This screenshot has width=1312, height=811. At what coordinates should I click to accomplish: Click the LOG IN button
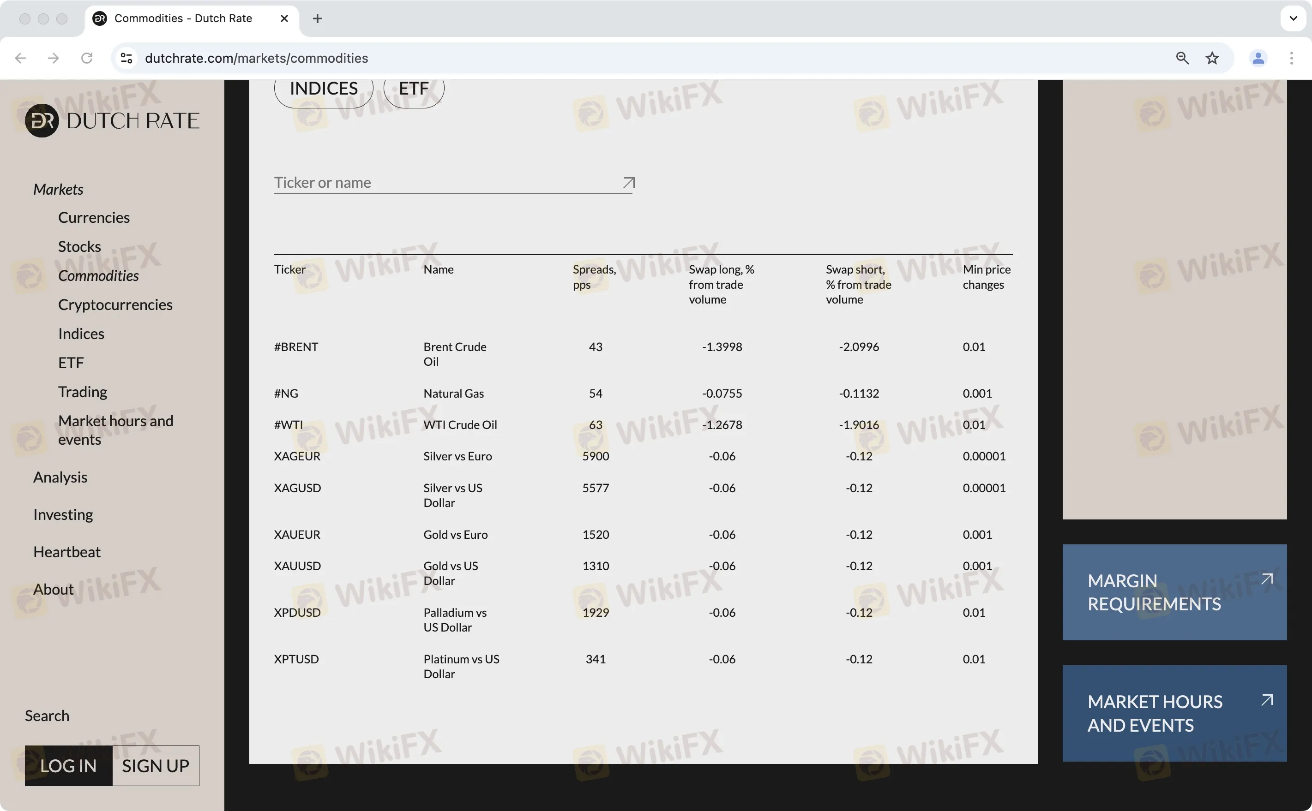pyautogui.click(x=67, y=765)
